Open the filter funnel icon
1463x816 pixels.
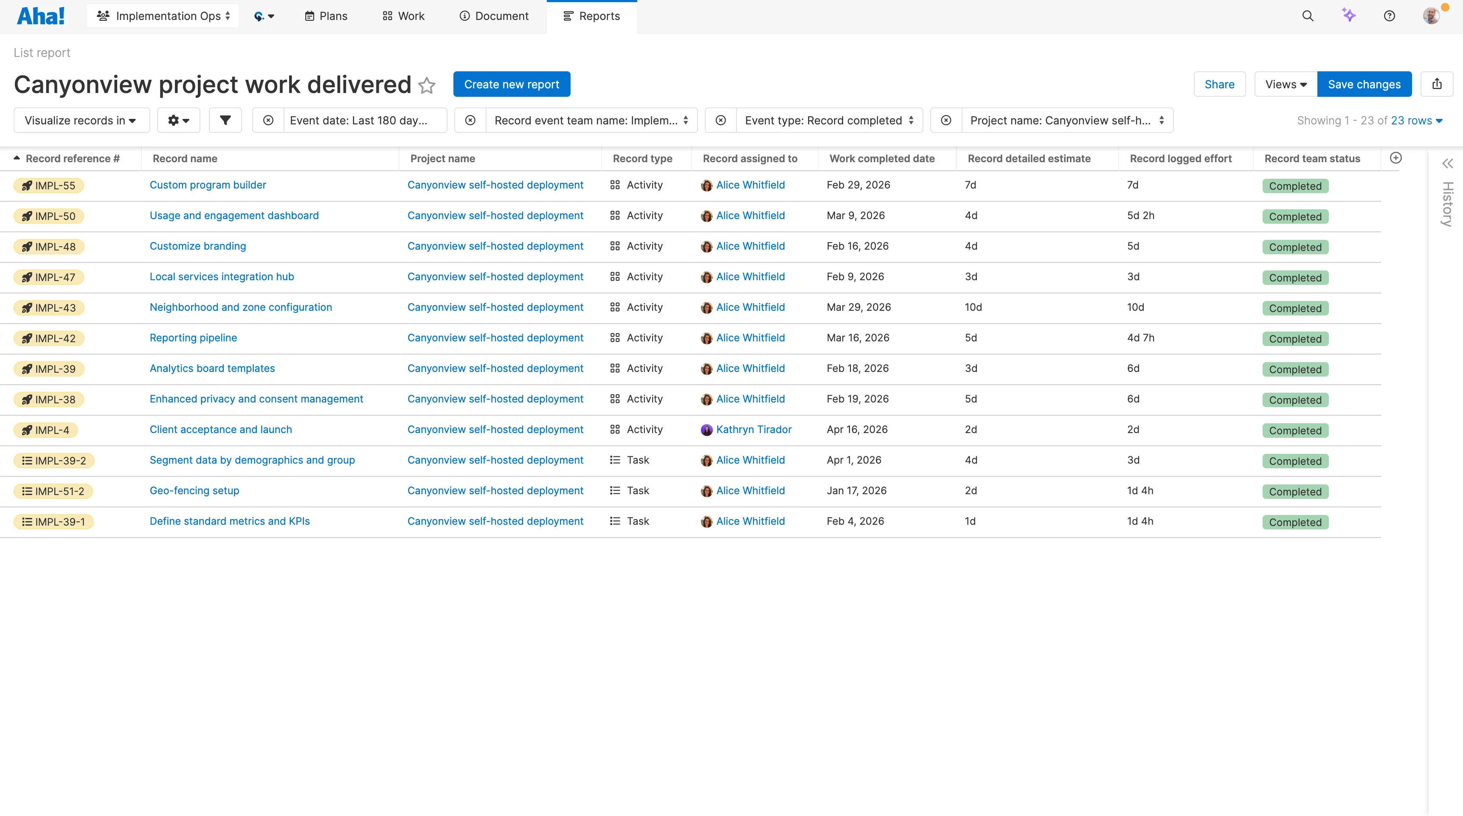(225, 121)
